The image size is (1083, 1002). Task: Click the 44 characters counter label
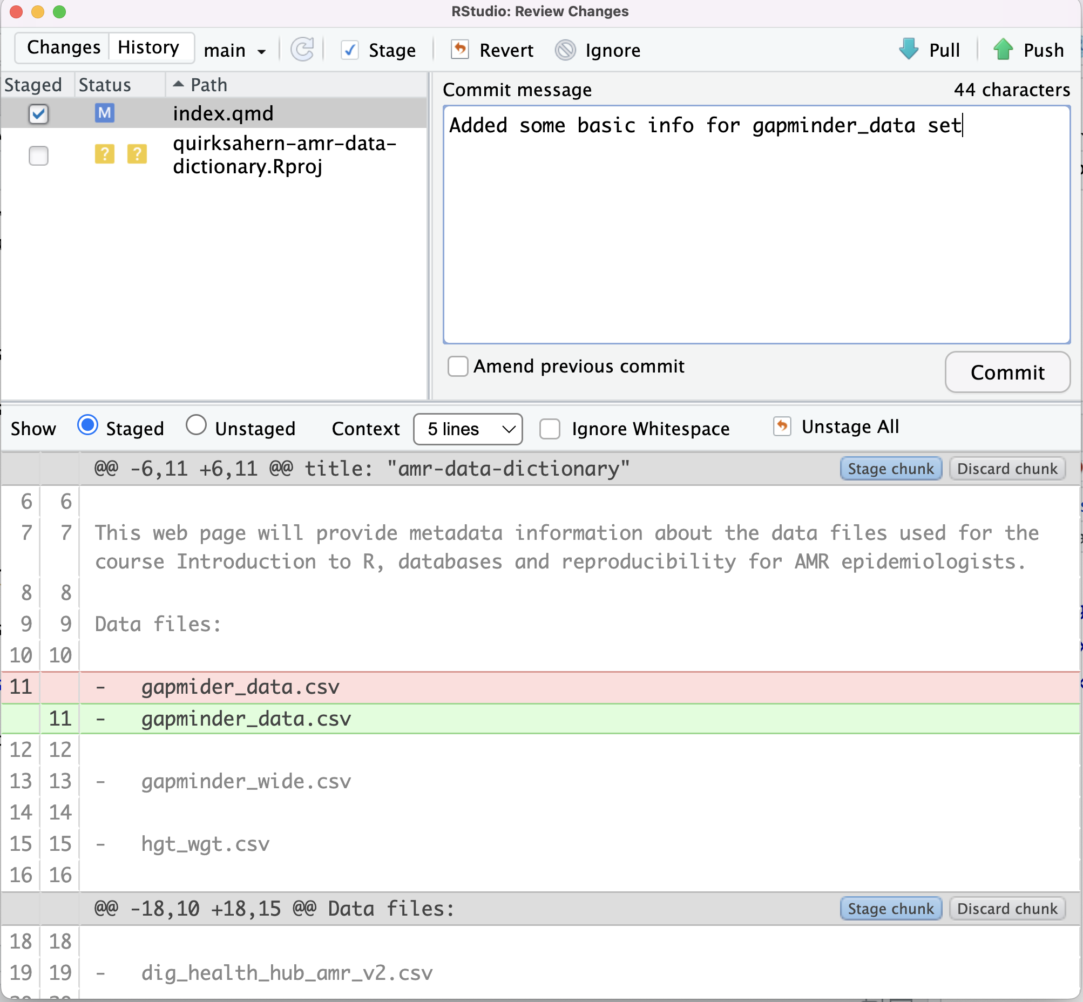point(1012,90)
